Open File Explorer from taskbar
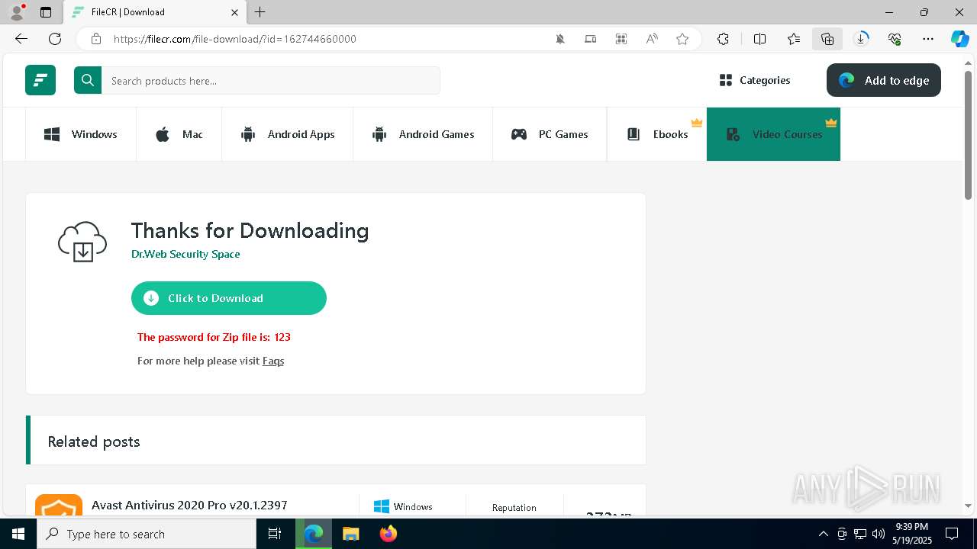 coord(350,534)
